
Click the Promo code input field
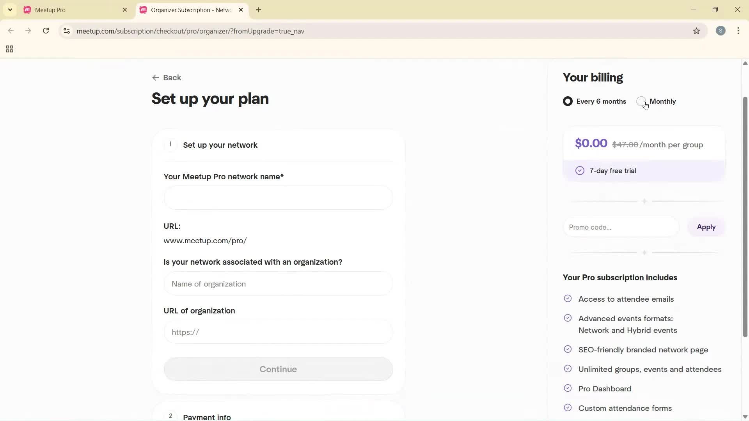coord(619,227)
